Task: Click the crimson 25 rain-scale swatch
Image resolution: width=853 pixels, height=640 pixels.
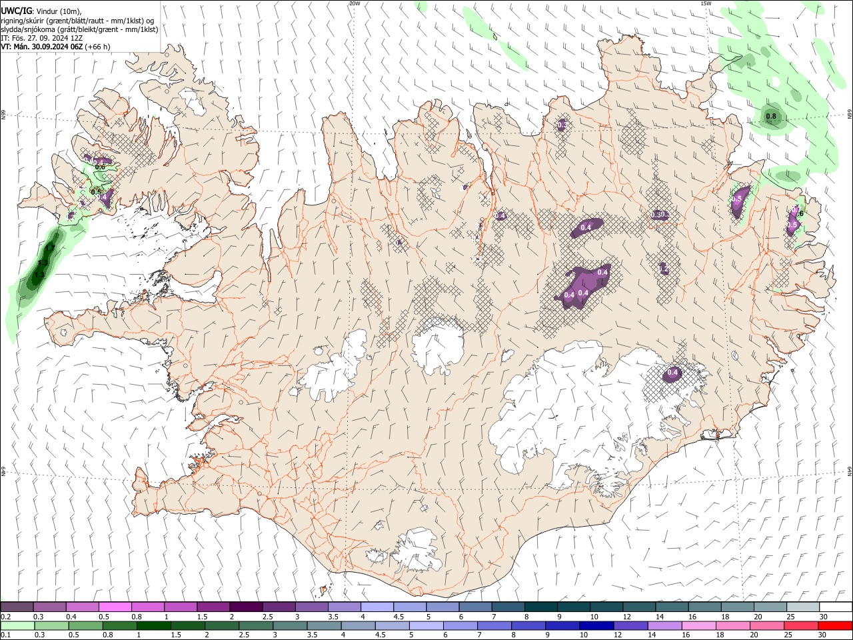Action: click(801, 626)
